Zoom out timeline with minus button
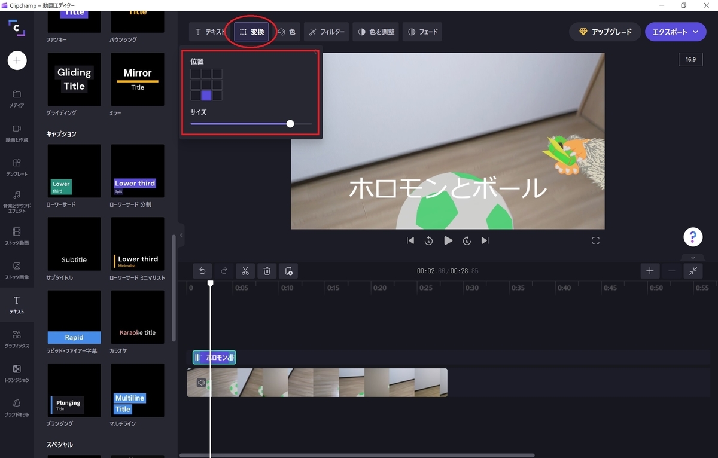 671,271
